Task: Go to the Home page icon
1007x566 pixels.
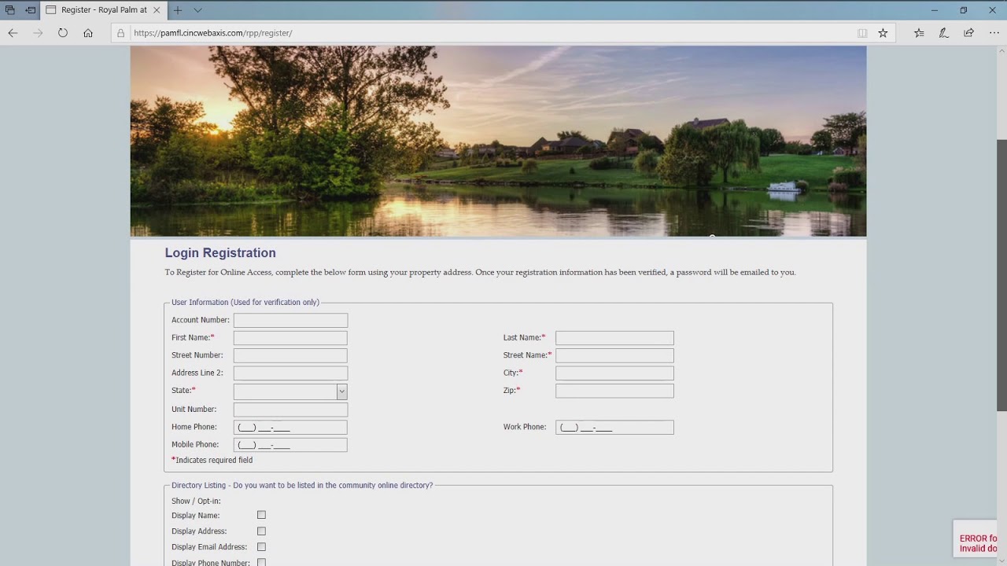Action: (88, 33)
